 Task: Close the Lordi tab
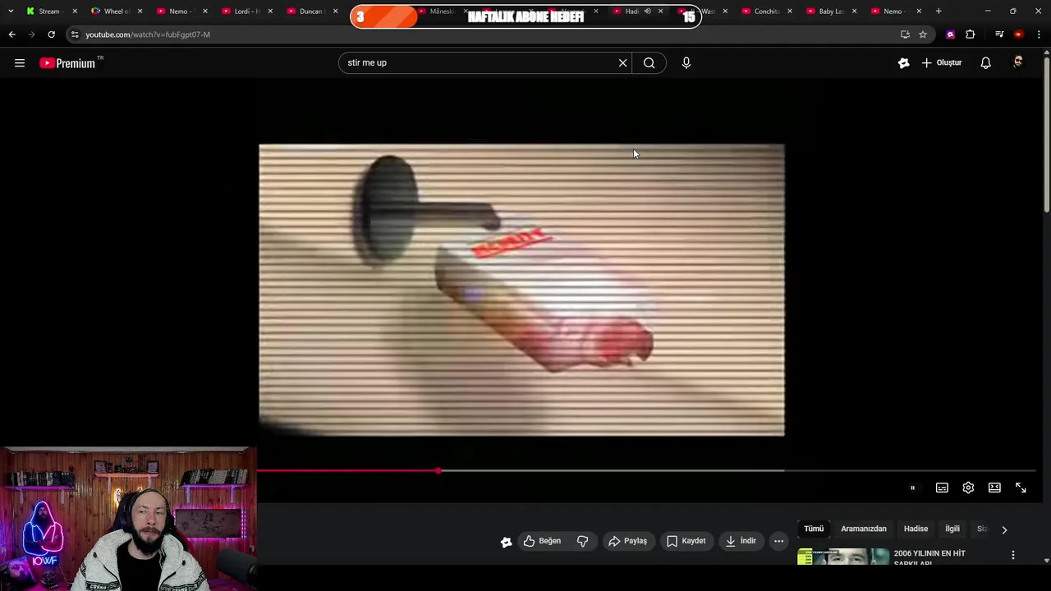(x=270, y=11)
